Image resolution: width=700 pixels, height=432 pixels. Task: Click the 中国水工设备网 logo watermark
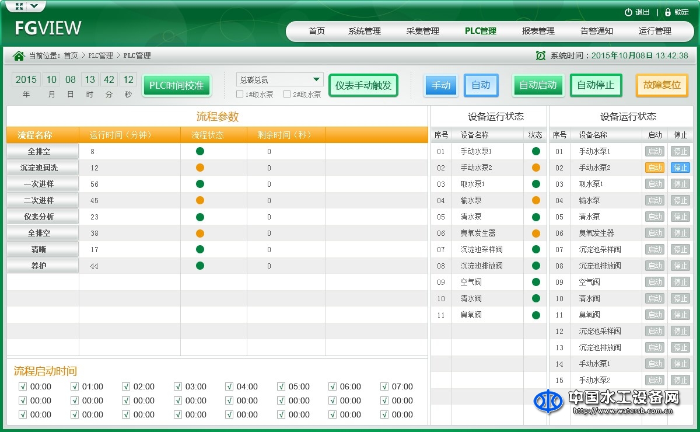point(548,402)
